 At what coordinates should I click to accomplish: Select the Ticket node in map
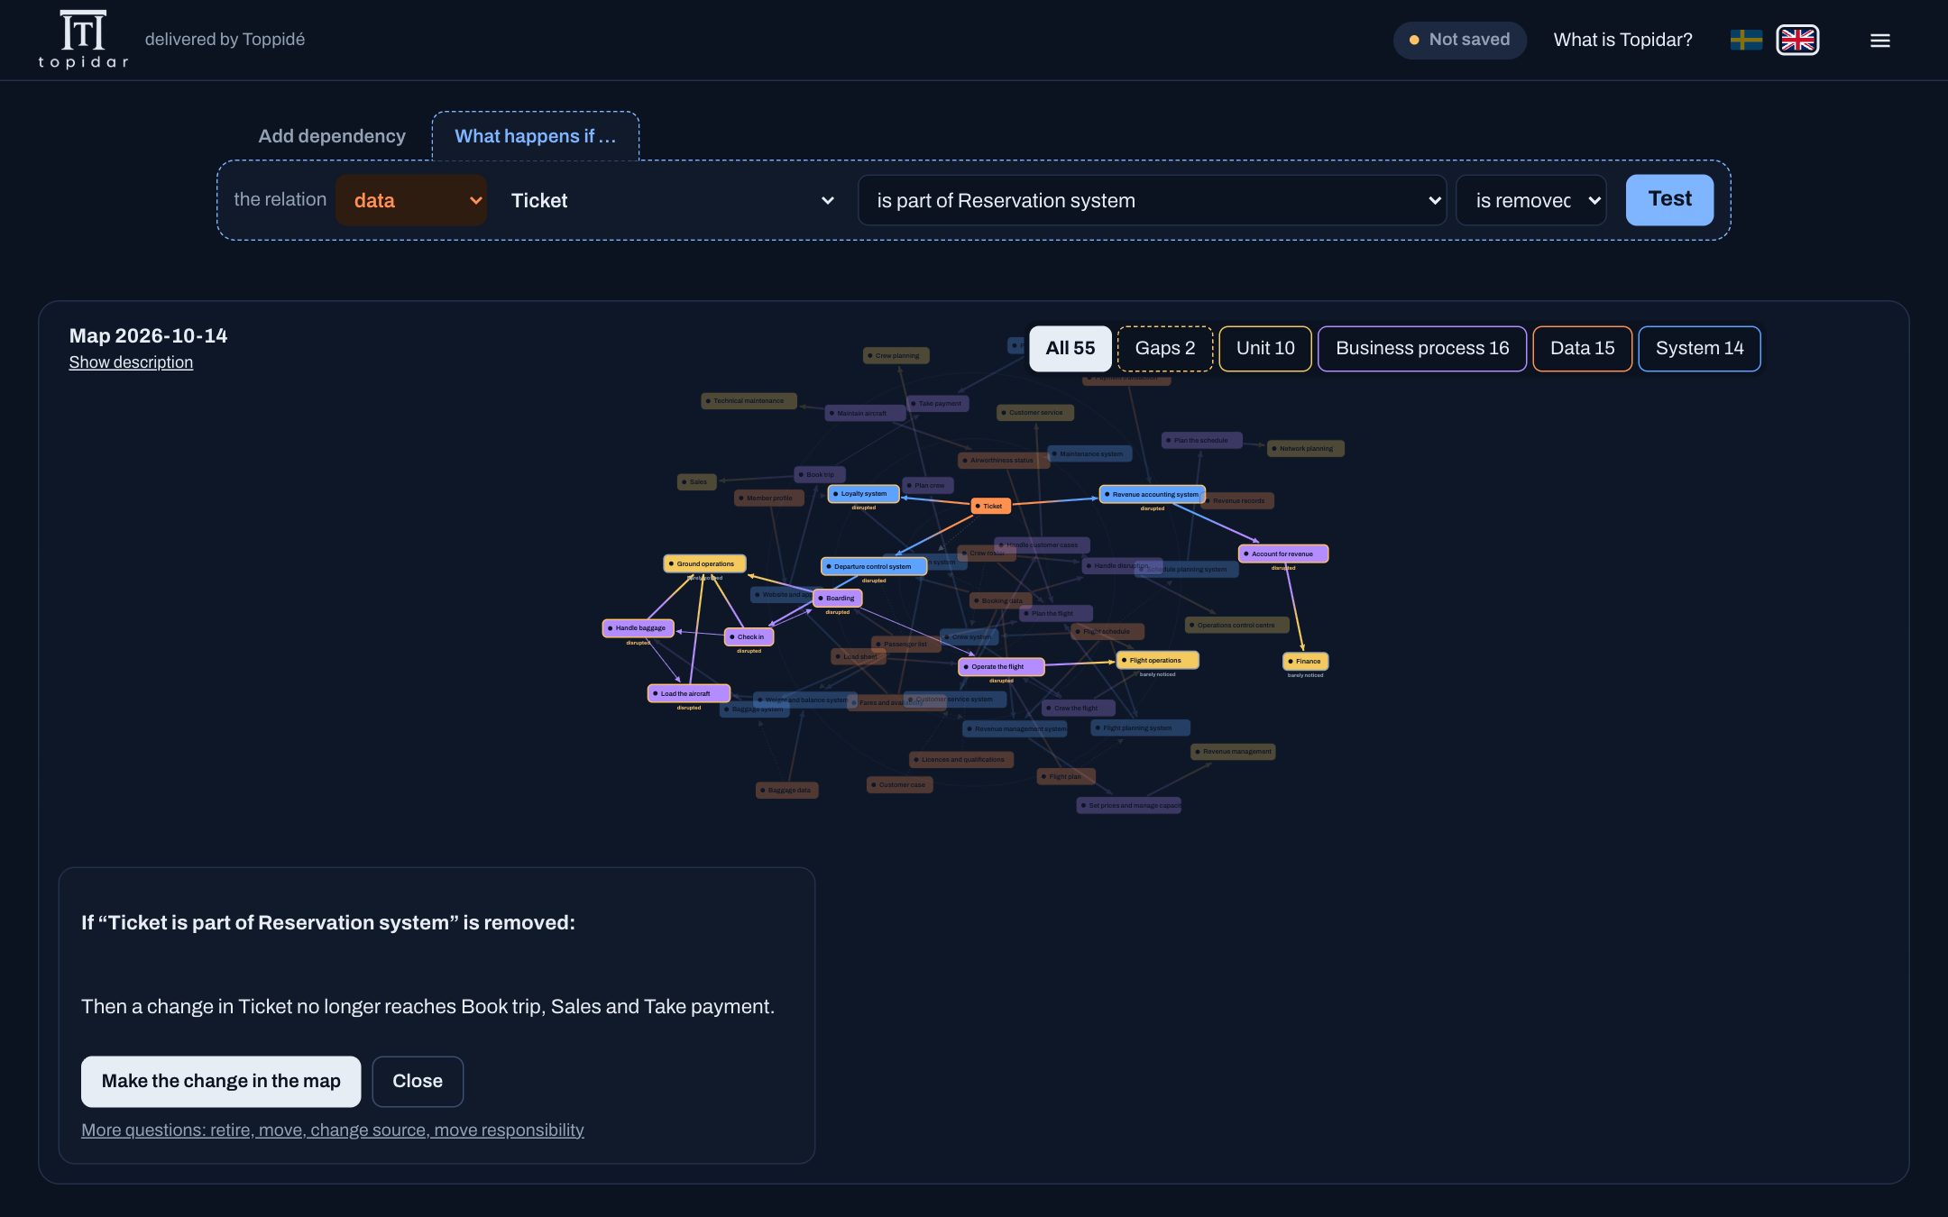[x=990, y=506]
